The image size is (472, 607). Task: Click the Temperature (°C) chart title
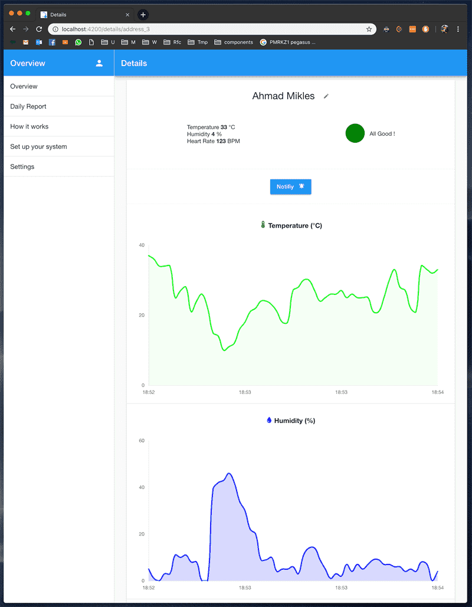295,226
